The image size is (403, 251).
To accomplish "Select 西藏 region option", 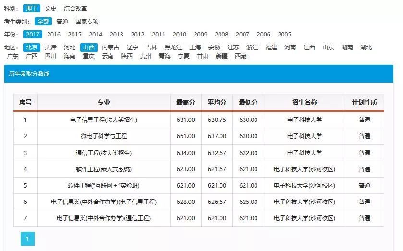I will (241, 56).
